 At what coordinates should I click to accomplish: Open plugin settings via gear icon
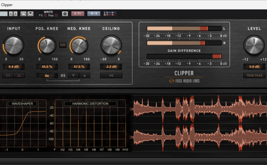pos(65,14)
